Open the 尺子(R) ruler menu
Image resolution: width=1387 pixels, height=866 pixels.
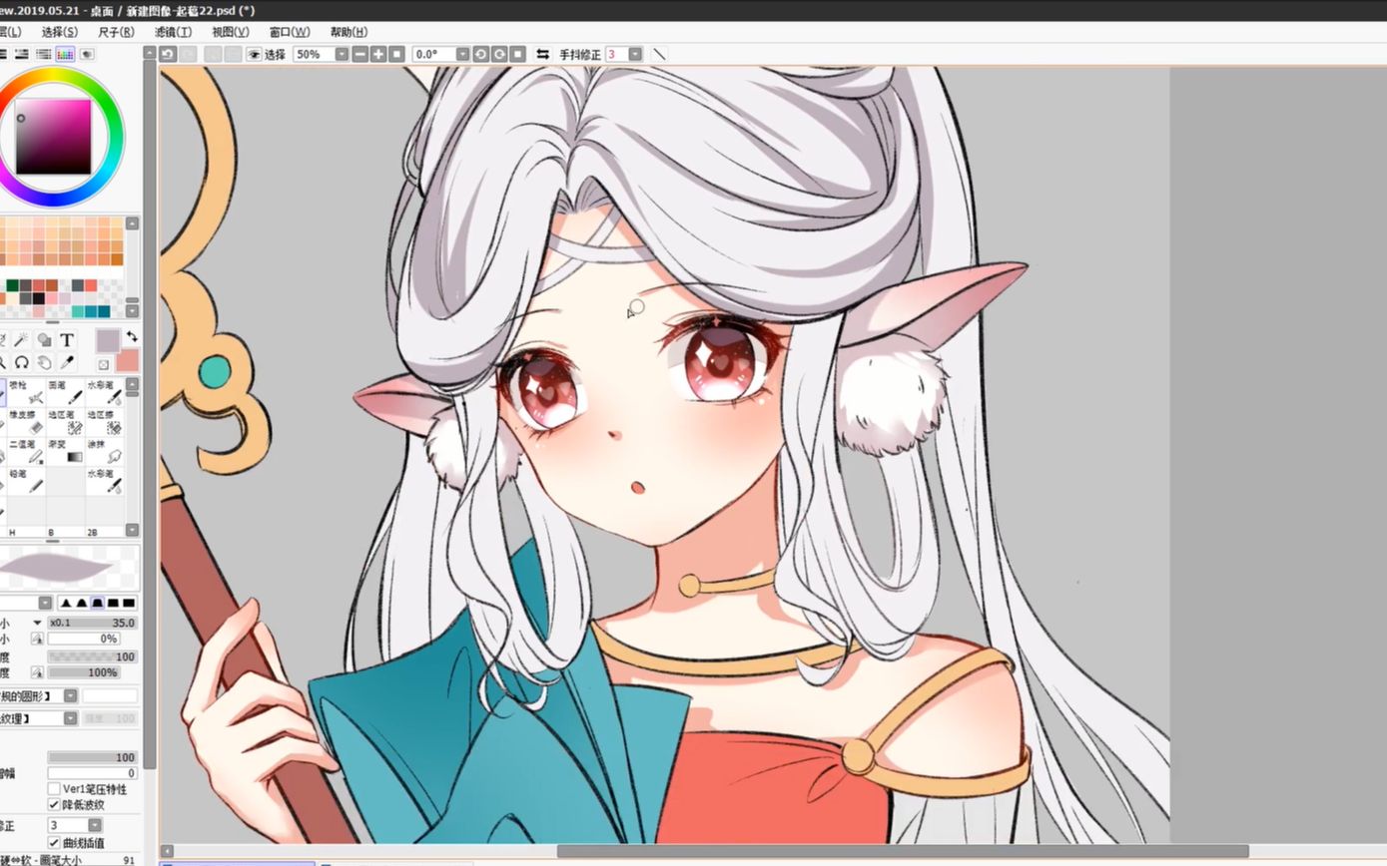pos(116,32)
